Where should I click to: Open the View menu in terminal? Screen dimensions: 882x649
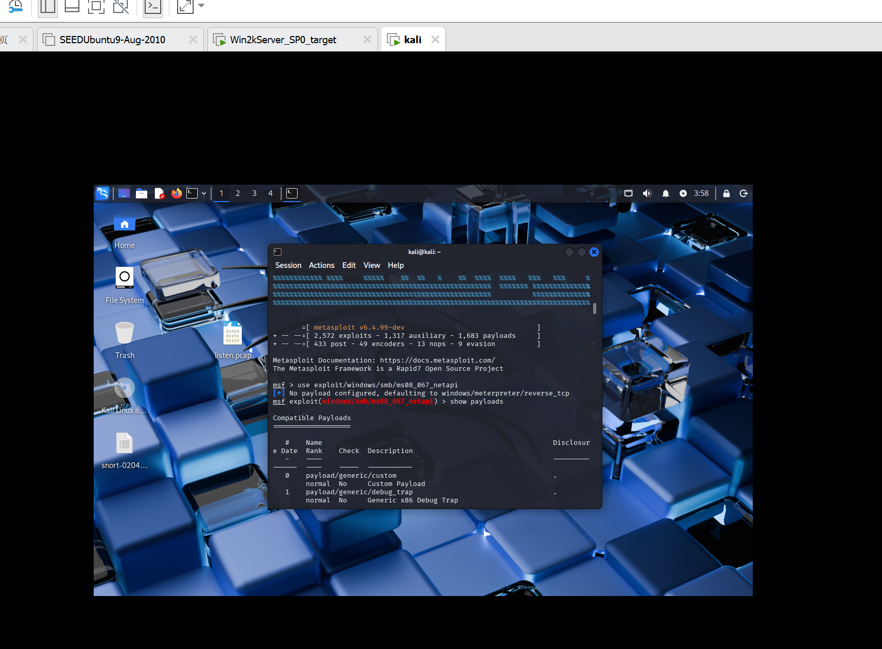click(372, 265)
